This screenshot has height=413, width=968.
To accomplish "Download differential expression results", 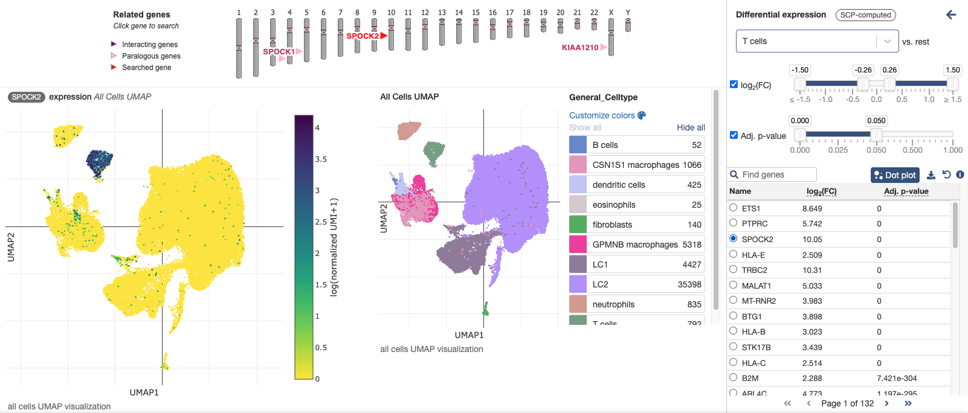I will tap(931, 175).
